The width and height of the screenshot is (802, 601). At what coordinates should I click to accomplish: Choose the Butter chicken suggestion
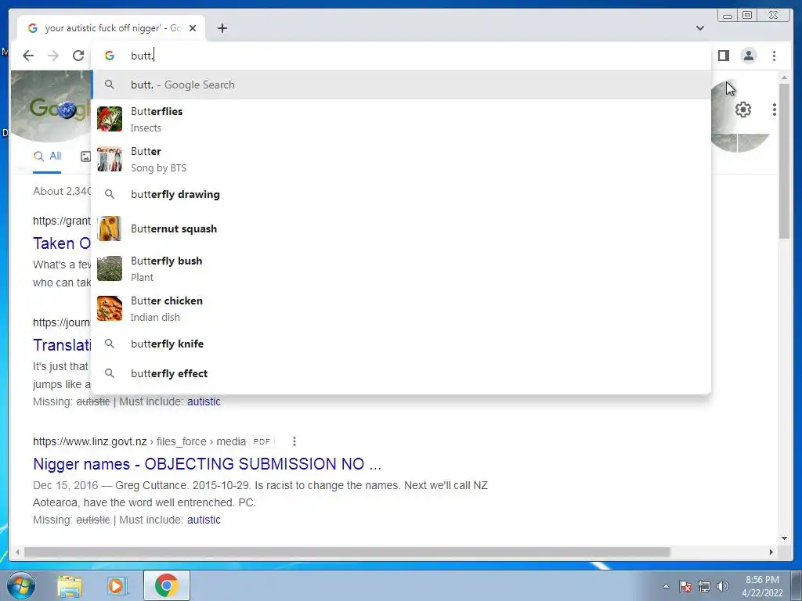tap(401, 308)
